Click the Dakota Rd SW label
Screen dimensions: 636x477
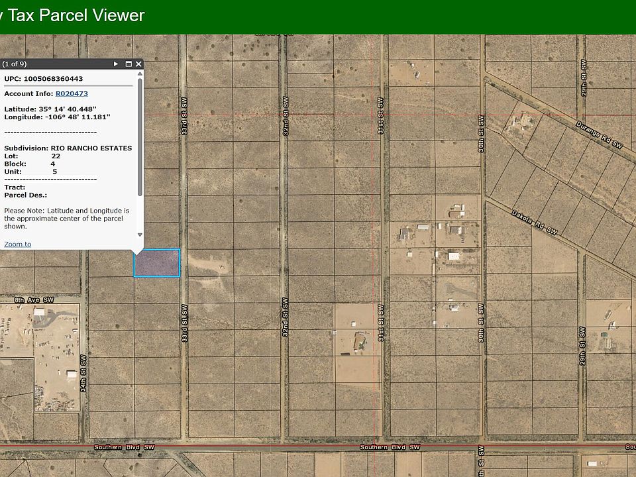pos(534,223)
